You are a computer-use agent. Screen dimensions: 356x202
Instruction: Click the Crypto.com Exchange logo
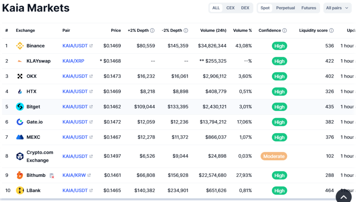click(20, 156)
